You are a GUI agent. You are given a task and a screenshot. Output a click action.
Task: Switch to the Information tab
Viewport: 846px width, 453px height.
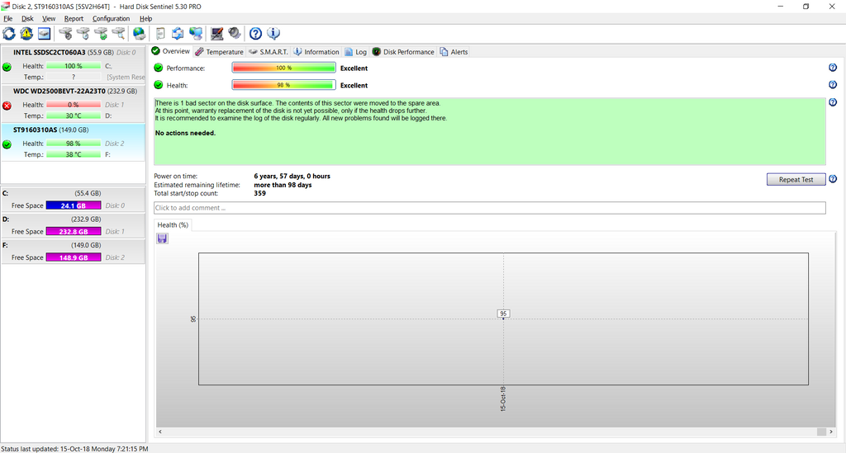coord(316,52)
